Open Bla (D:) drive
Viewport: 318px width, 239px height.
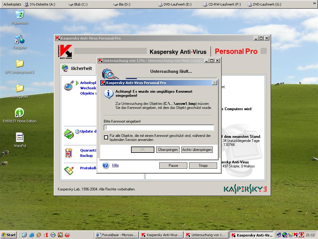(122, 4)
